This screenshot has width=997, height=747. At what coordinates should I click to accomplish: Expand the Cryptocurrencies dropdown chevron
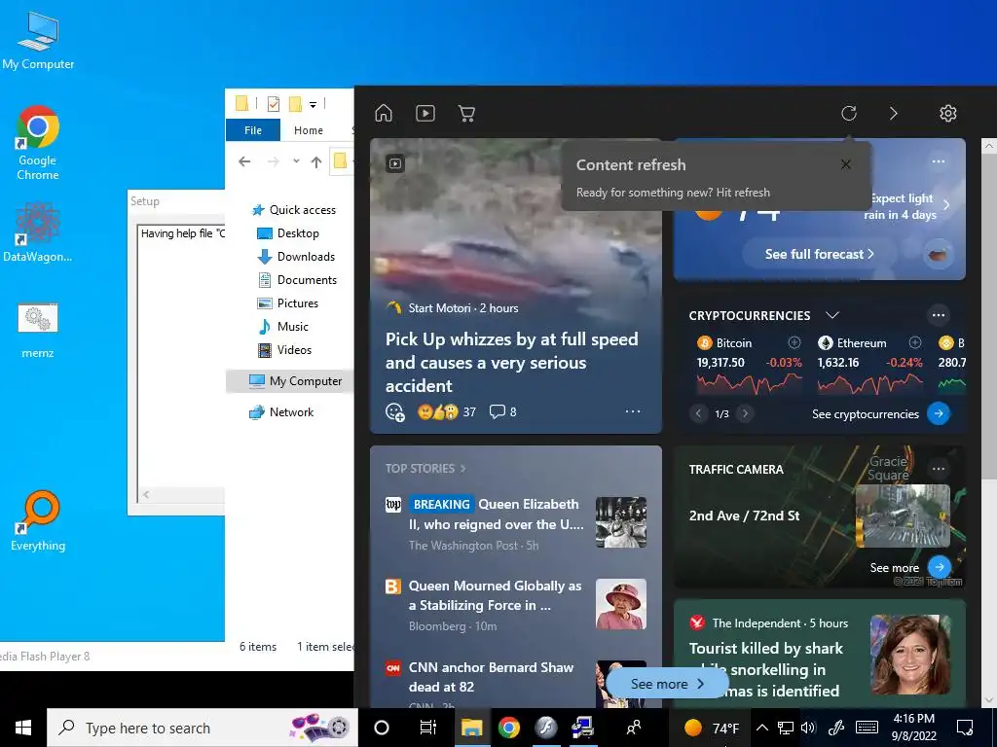click(x=832, y=315)
